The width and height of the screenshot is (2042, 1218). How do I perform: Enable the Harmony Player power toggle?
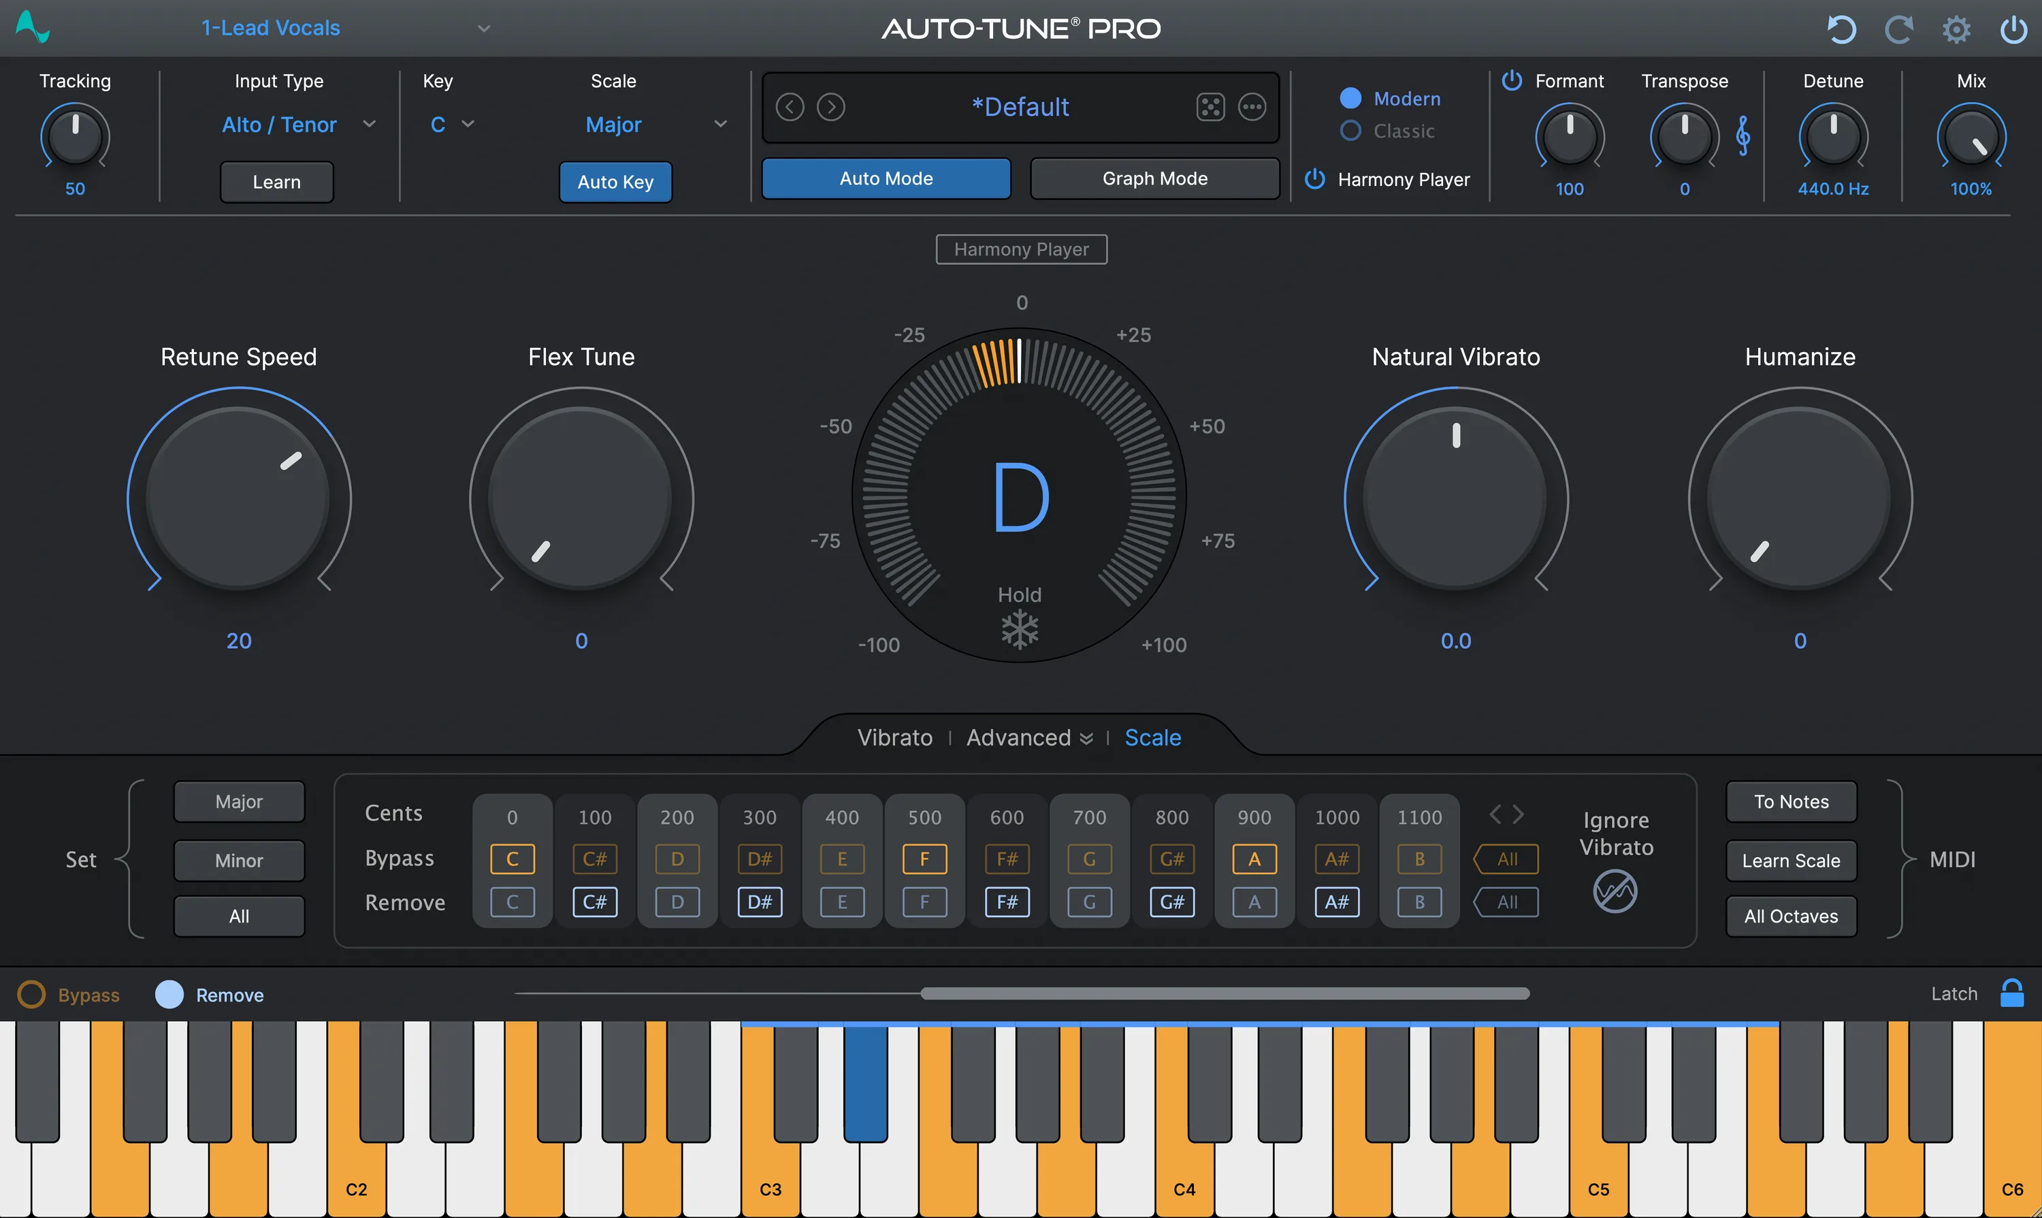[1314, 179]
